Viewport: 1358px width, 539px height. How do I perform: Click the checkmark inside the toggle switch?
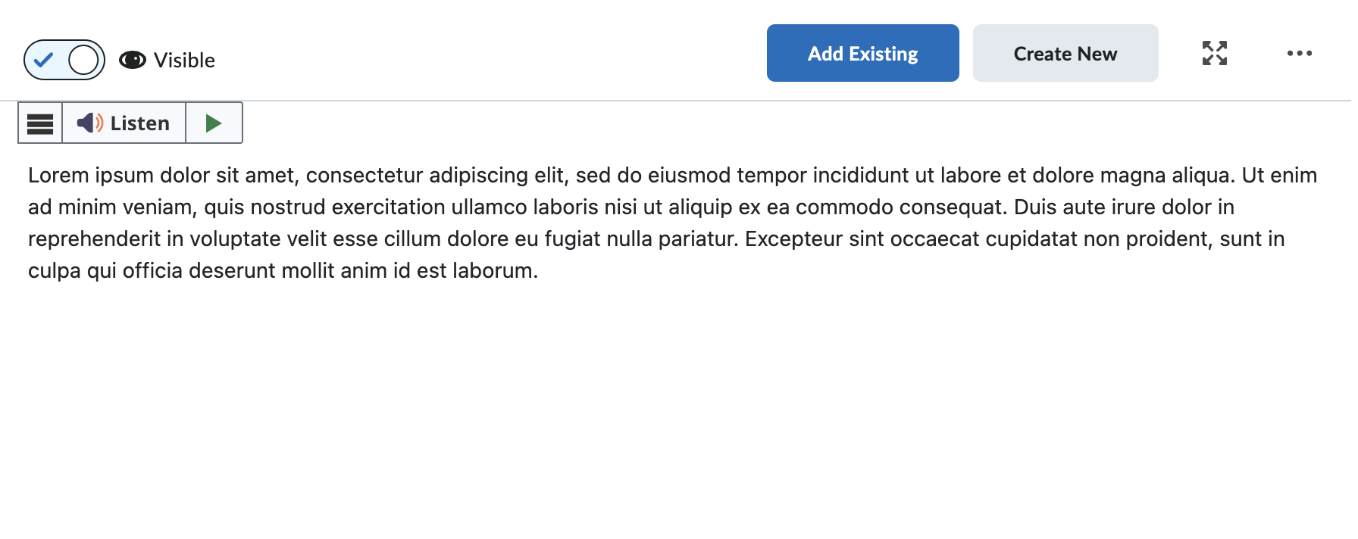pyautogui.click(x=44, y=60)
